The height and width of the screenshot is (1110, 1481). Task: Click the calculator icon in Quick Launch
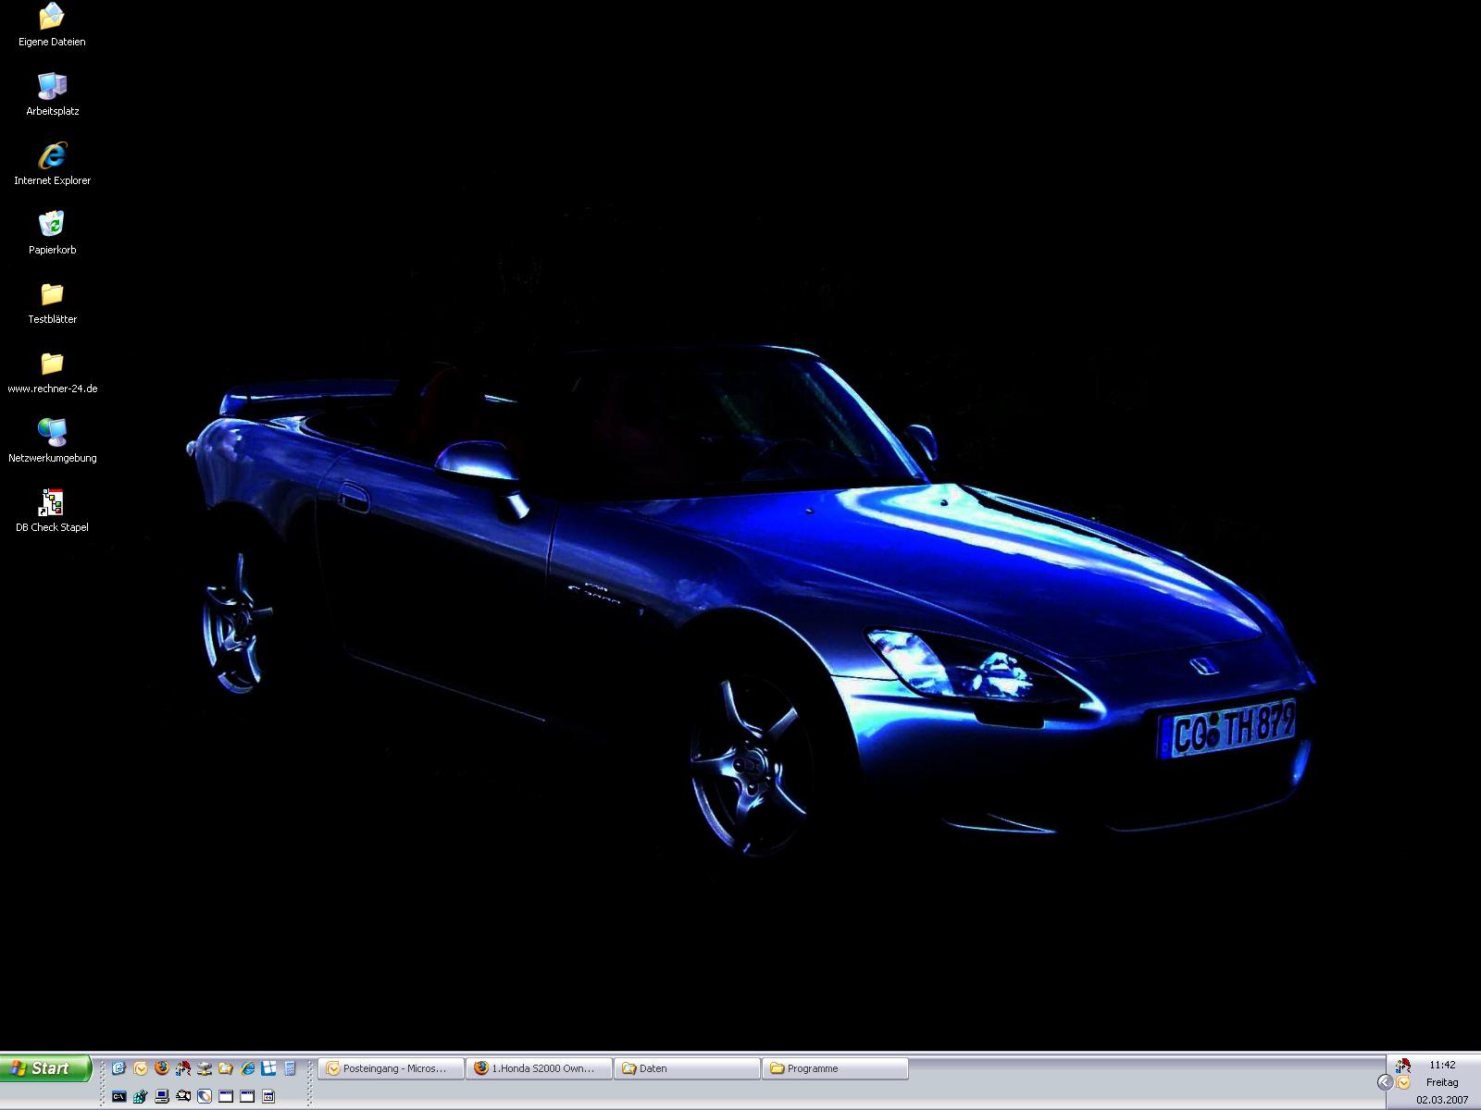(290, 1068)
